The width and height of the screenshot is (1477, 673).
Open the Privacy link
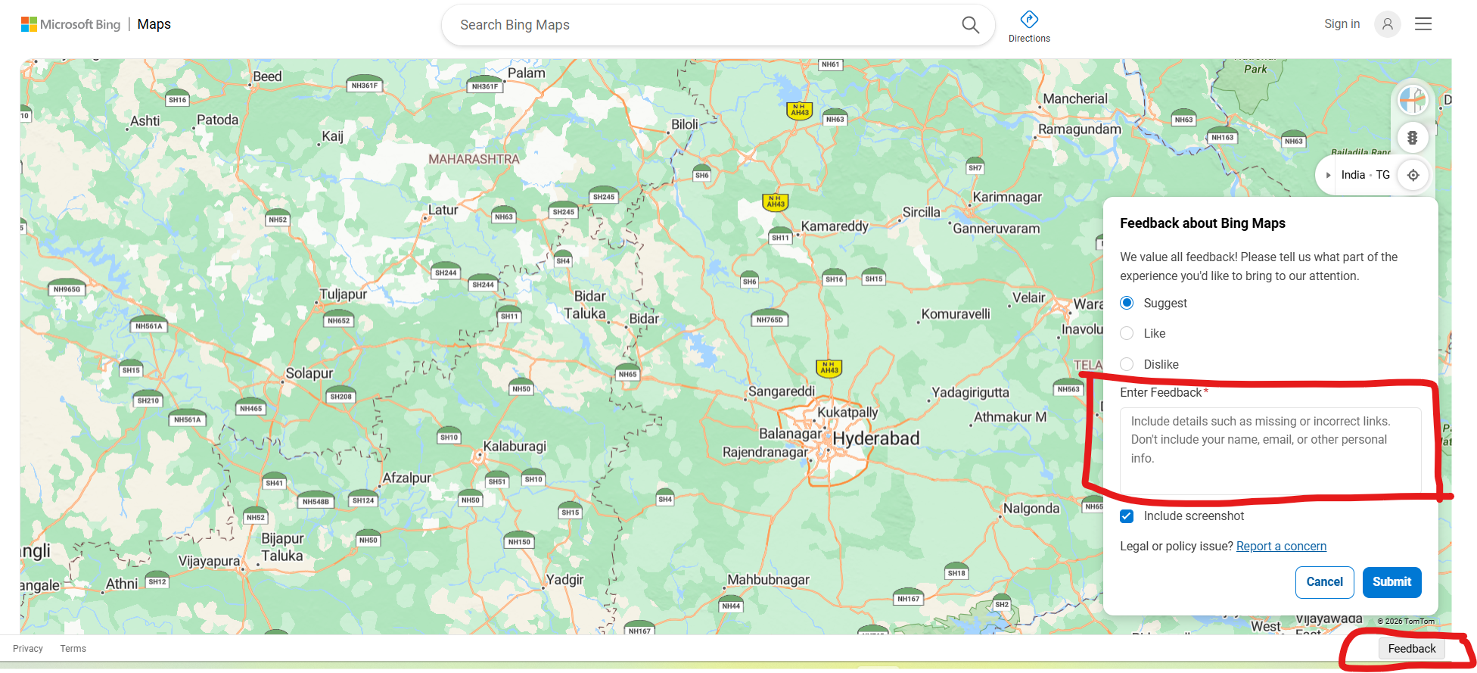(28, 649)
